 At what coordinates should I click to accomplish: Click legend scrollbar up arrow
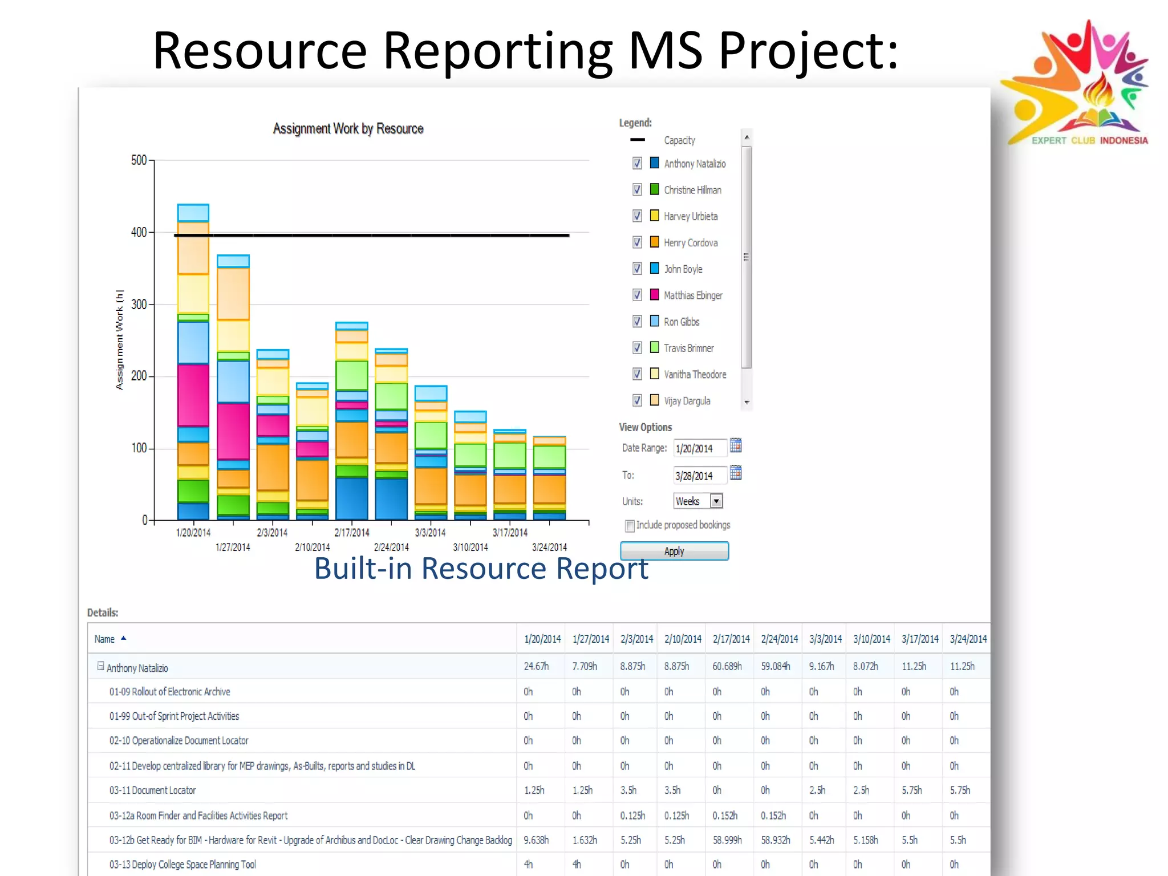tap(747, 137)
